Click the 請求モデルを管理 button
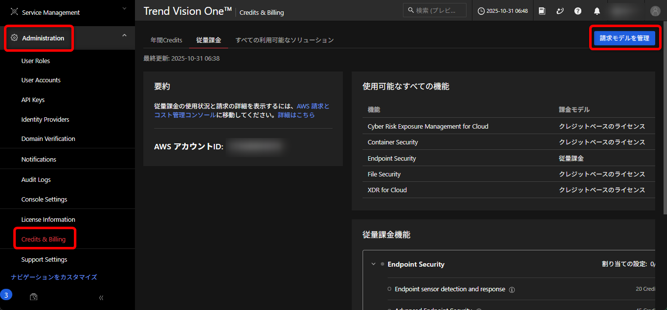The width and height of the screenshot is (667, 310). 624,38
